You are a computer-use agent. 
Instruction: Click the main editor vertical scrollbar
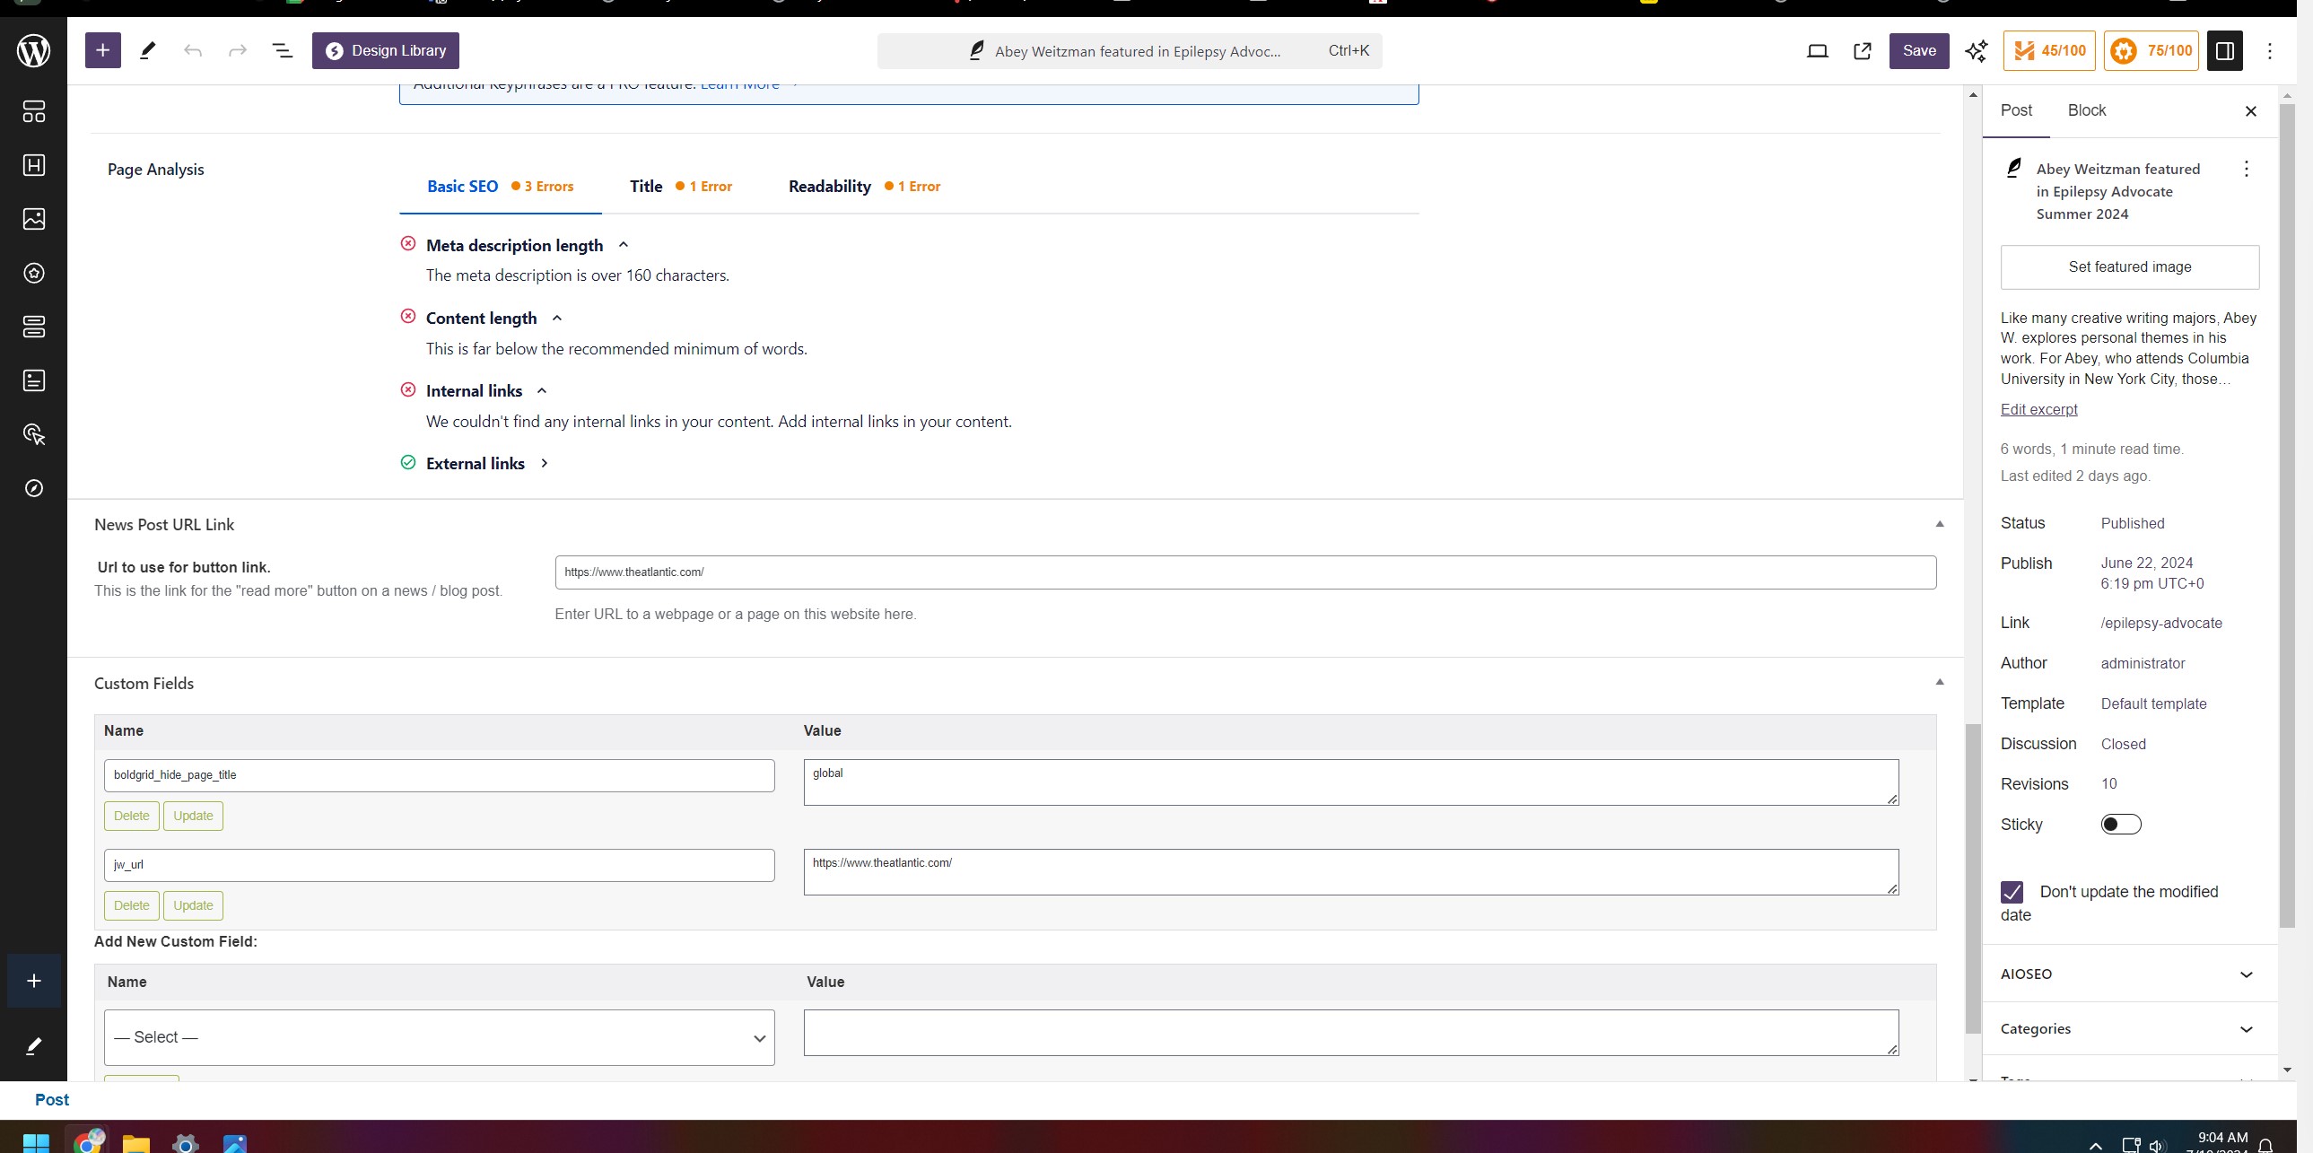pyautogui.click(x=1973, y=880)
